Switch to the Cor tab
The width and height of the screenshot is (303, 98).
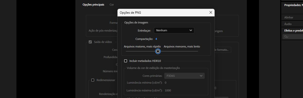(x=112, y=5)
